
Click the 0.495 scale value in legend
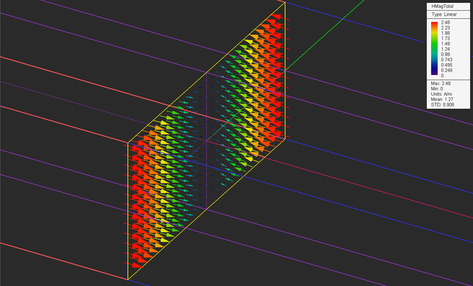pyautogui.click(x=446, y=65)
